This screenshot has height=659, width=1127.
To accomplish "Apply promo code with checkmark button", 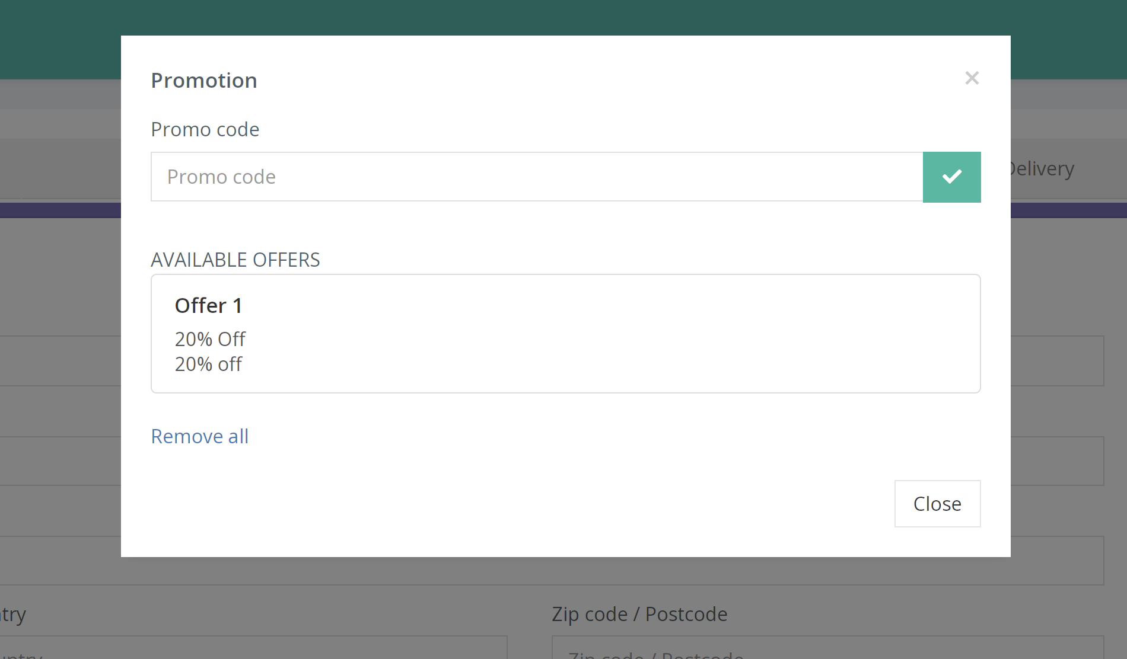I will (951, 177).
